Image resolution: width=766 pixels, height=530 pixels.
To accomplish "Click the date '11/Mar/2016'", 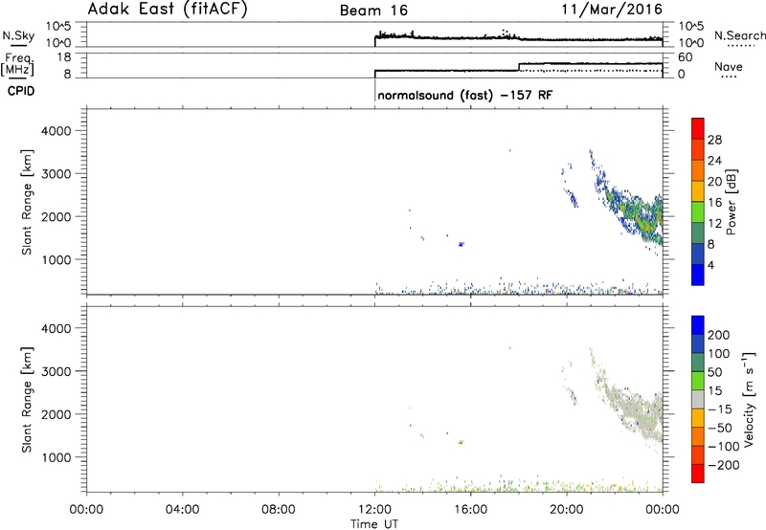I will coord(612,10).
